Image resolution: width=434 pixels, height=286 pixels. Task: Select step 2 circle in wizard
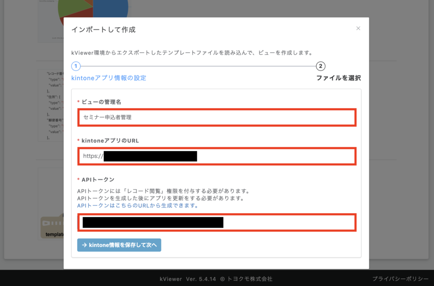[x=321, y=66]
